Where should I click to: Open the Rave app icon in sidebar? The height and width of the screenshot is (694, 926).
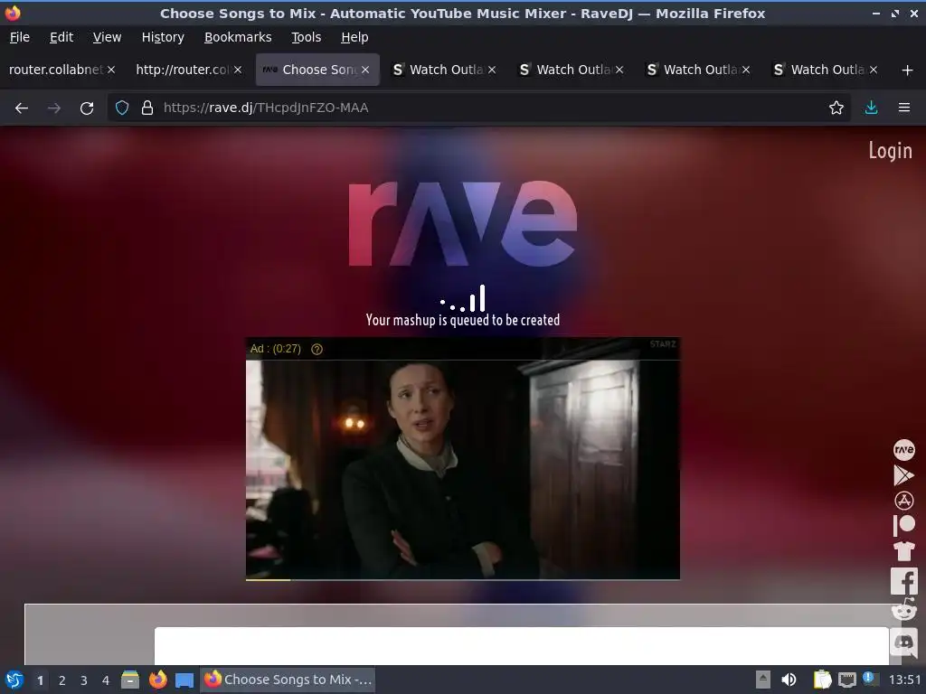[903, 450]
